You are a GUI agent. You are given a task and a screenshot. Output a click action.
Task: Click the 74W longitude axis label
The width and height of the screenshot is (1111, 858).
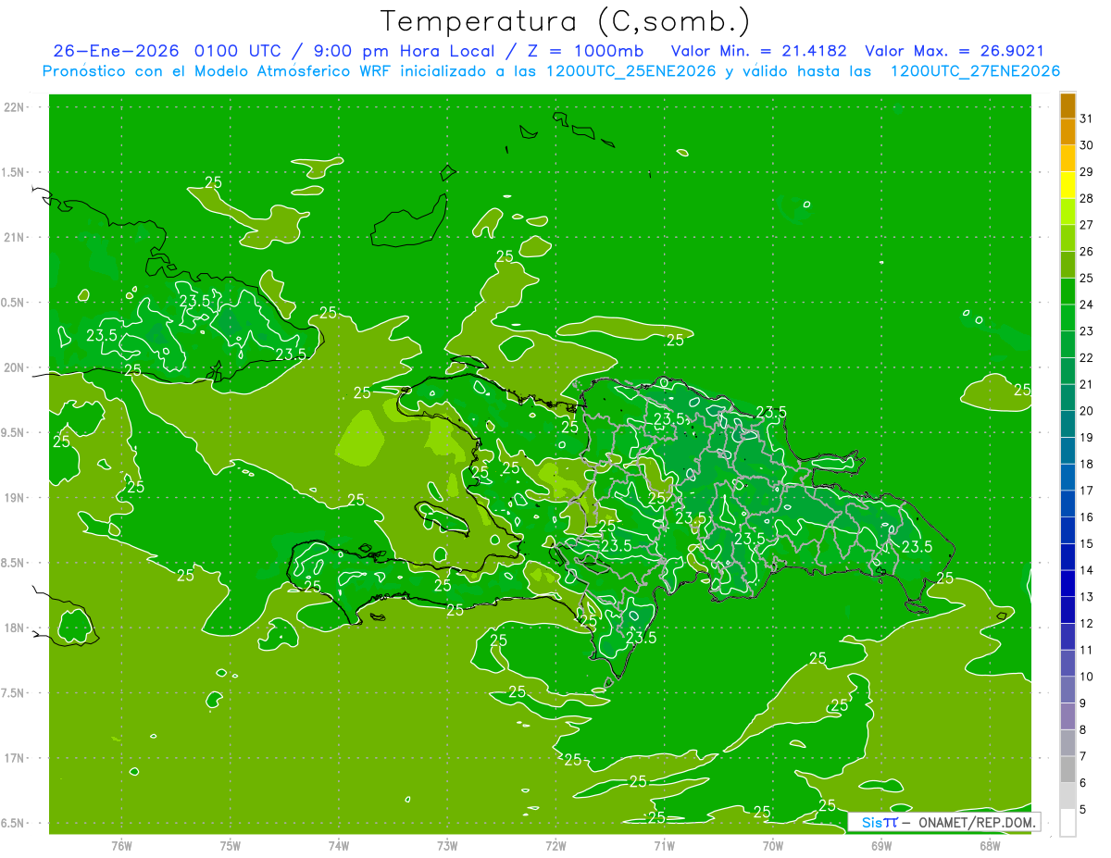point(339,845)
